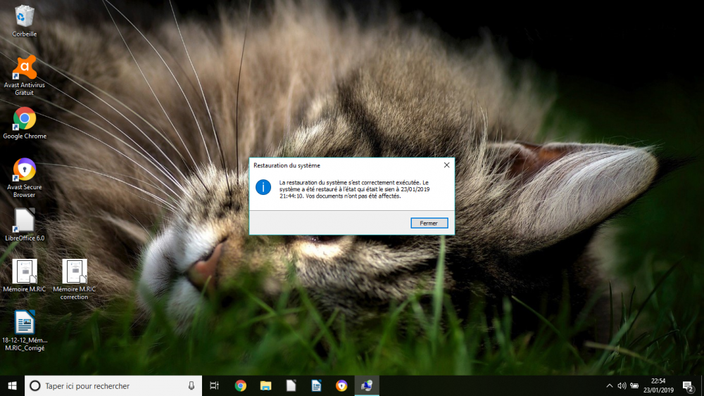Select LibreOffice 6.0 desktop shortcut
The width and height of the screenshot is (704, 396).
click(x=24, y=224)
